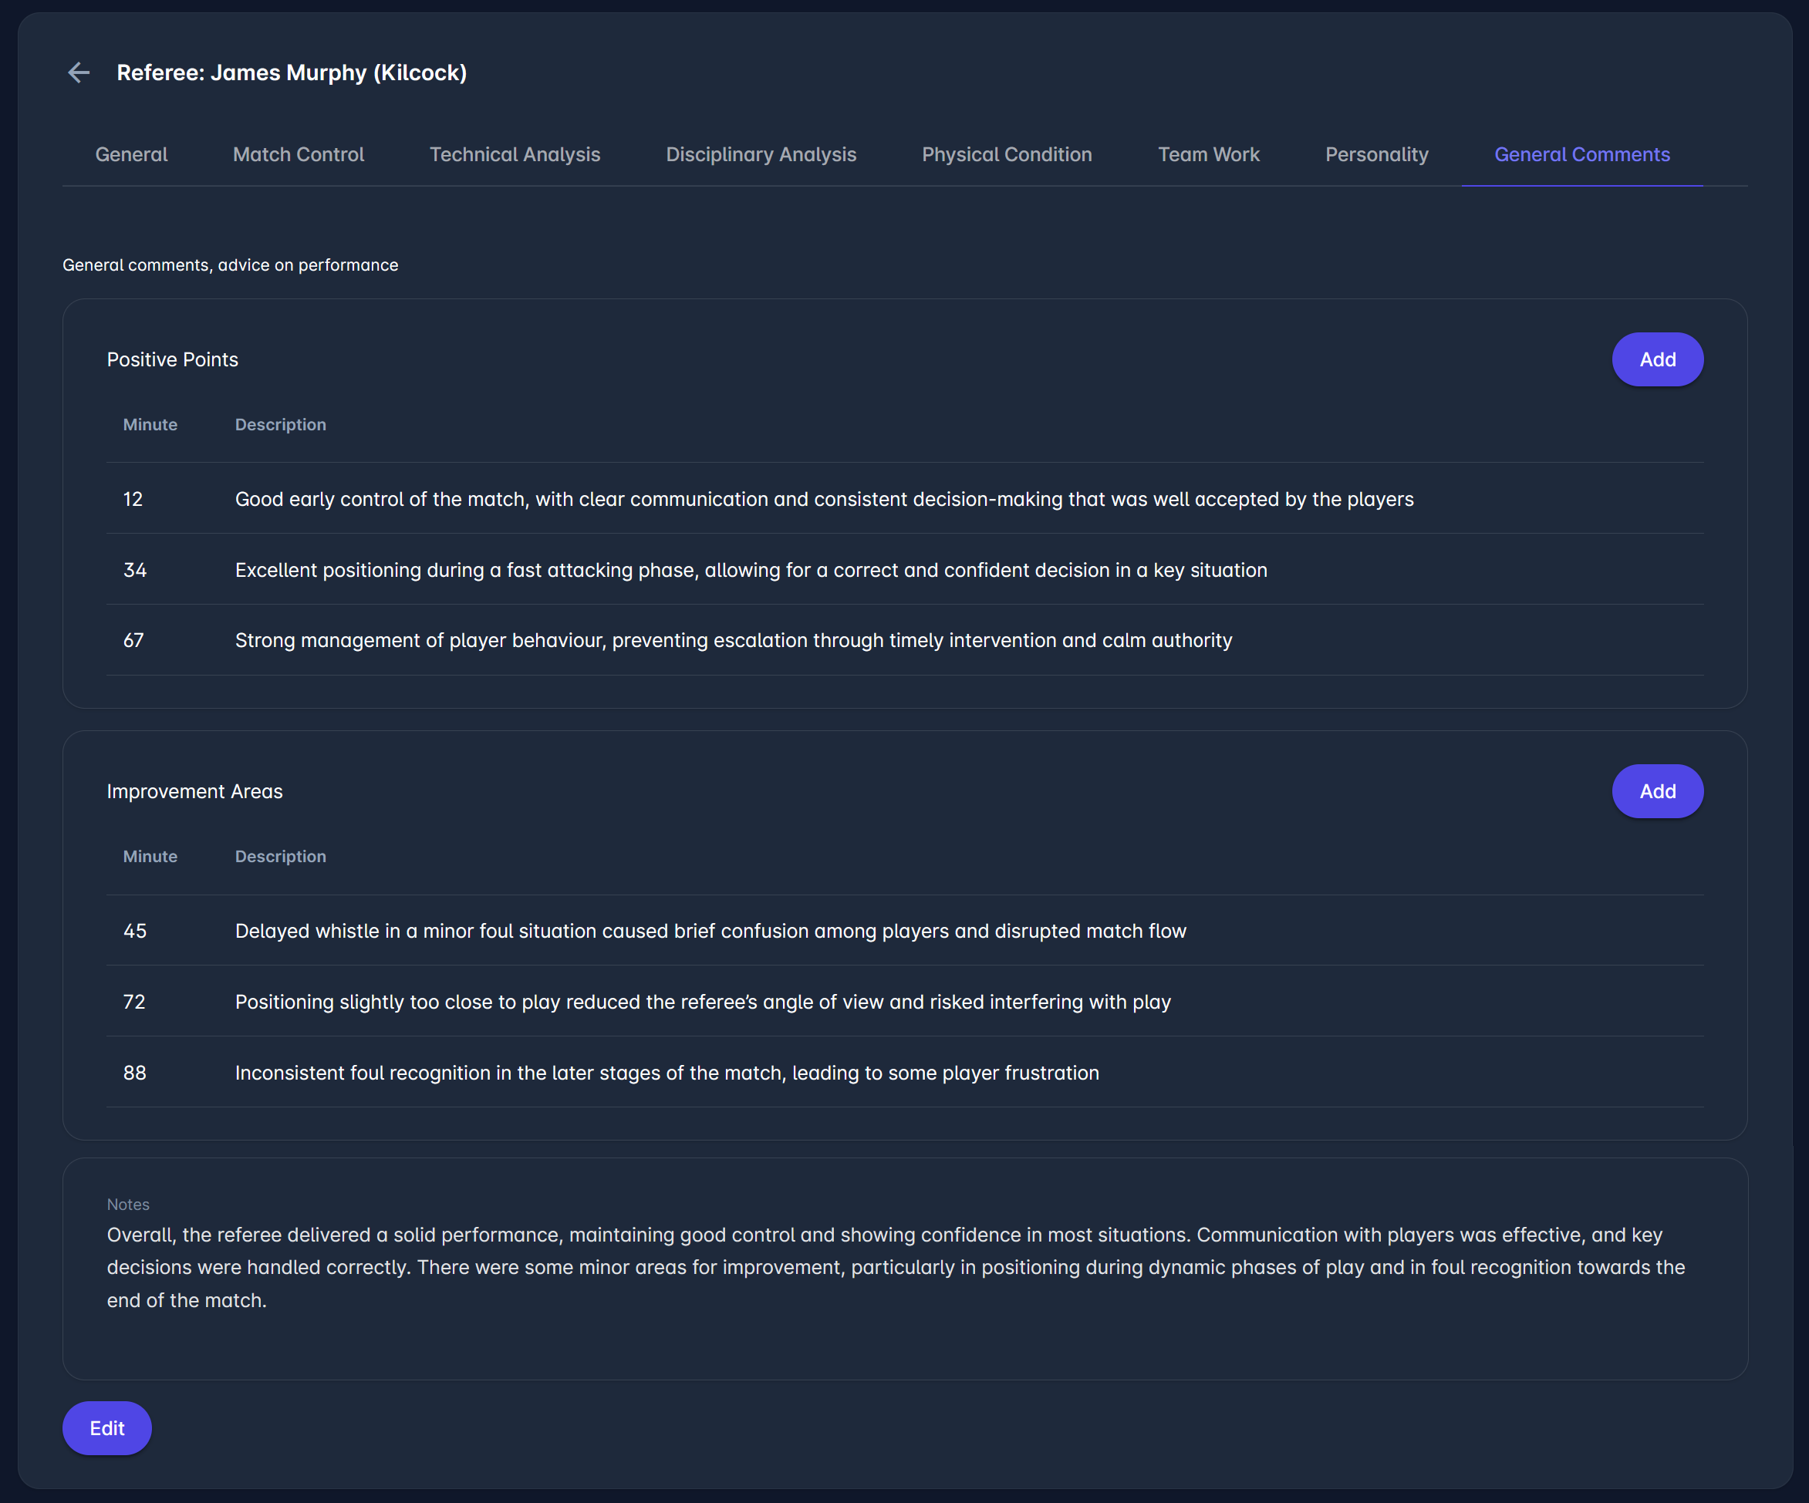This screenshot has height=1503, width=1809.
Task: Select the minute 12 positive point row
Action: click(824, 500)
